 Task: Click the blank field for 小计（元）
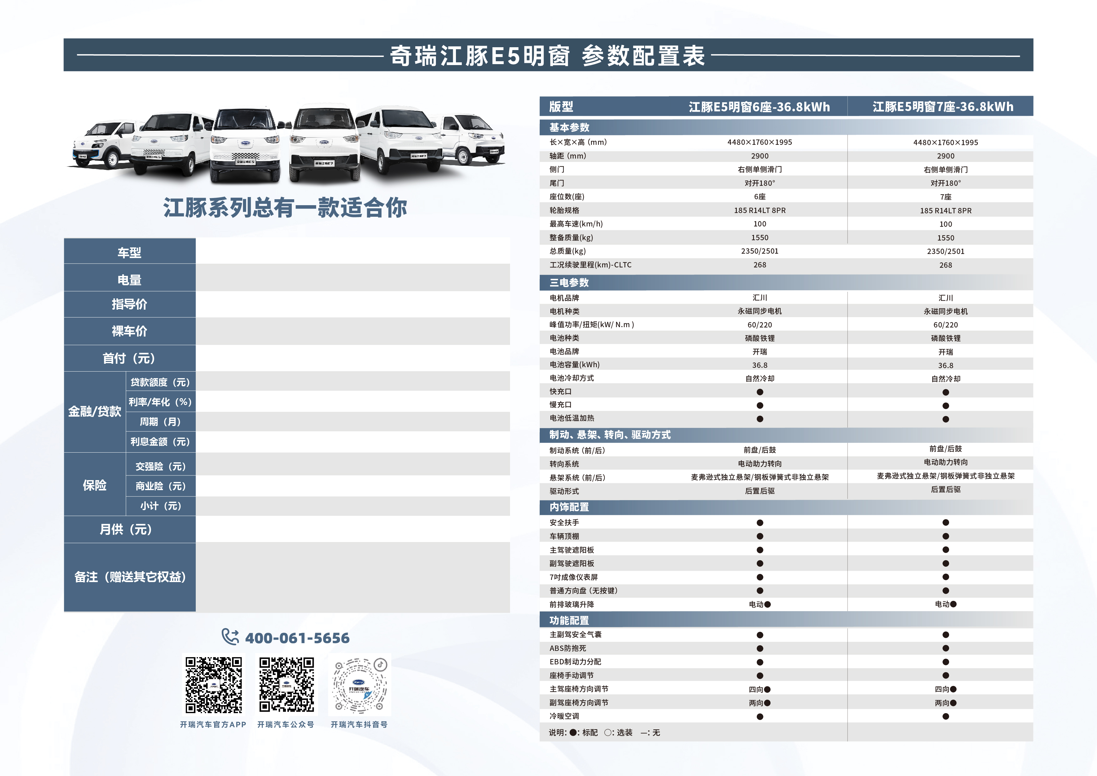pyautogui.click(x=353, y=506)
